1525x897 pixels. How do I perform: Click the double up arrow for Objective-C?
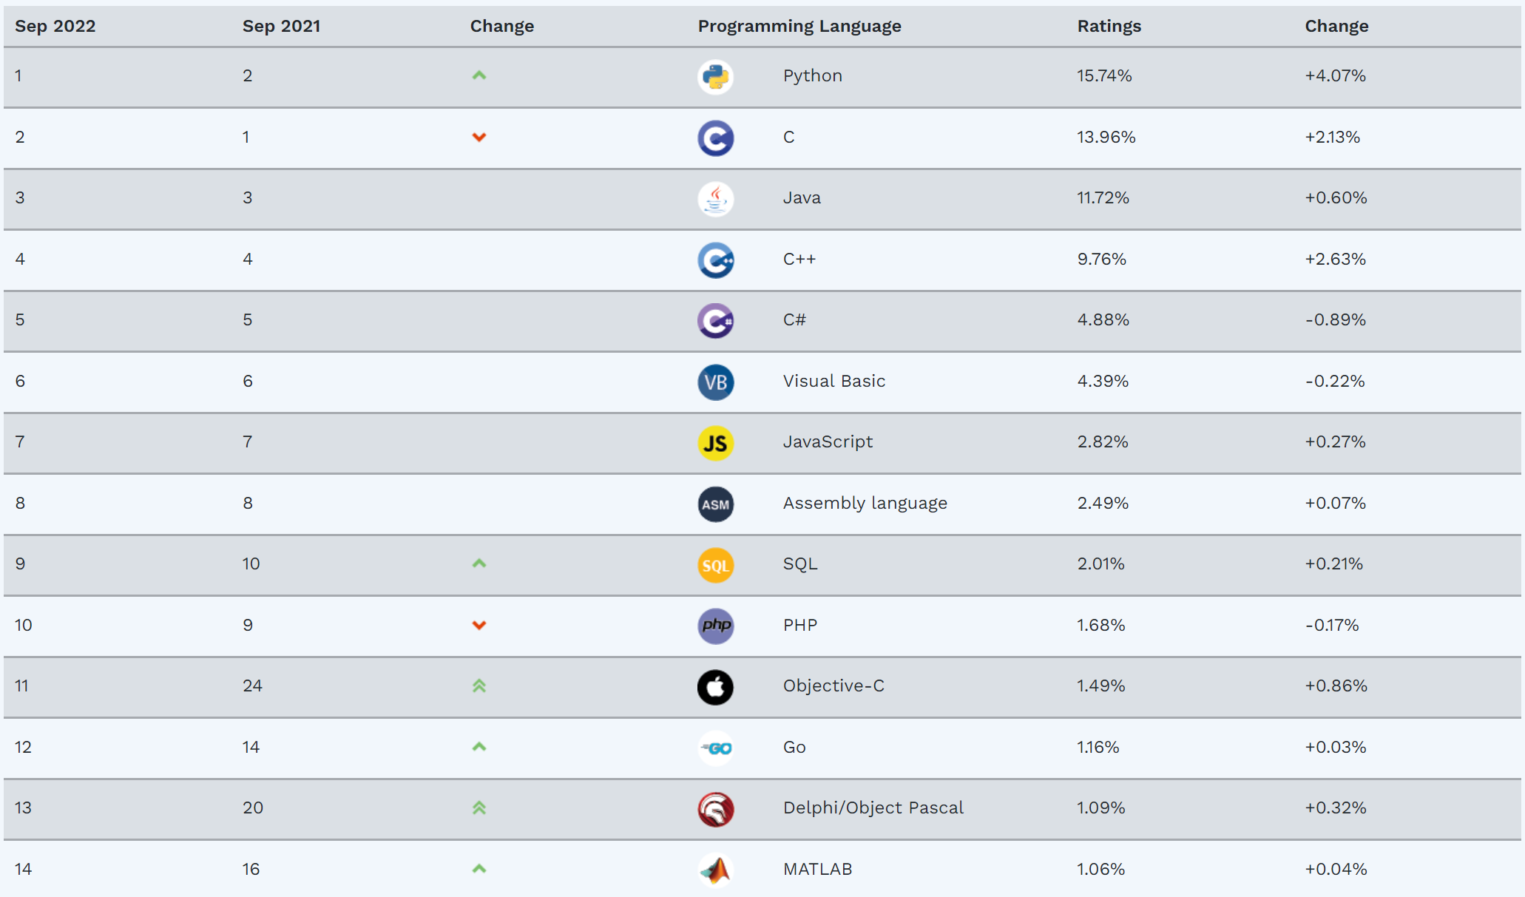(479, 686)
